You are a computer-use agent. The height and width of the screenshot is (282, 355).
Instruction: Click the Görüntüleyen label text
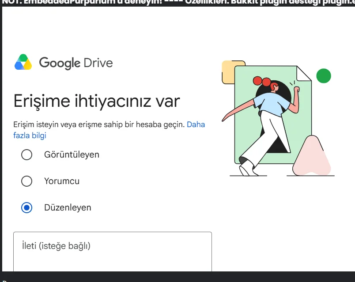tap(72, 155)
